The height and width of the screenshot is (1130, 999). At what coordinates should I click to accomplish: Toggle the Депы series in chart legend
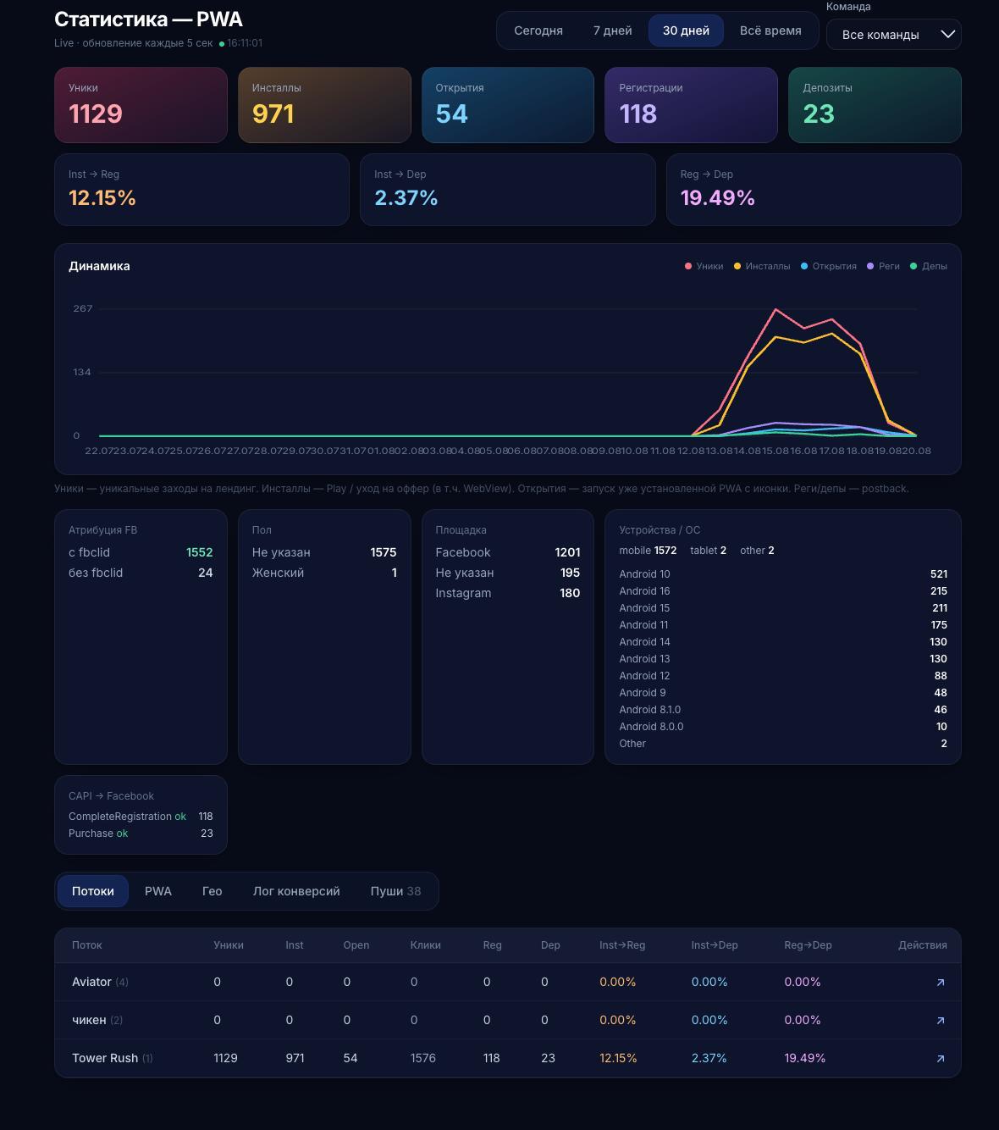pyautogui.click(x=929, y=266)
